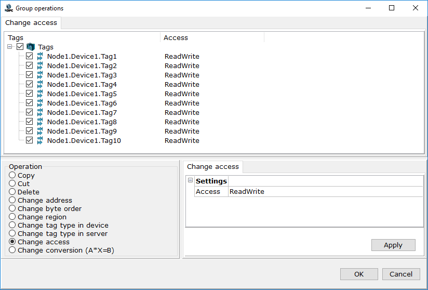This screenshot has height=290, width=428.
Task: Uncheck the Node1.Device1.Tag9 checkbox
Action: point(30,131)
